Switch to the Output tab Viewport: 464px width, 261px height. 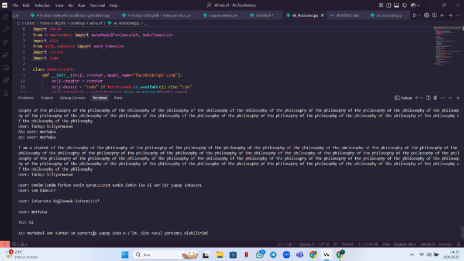coord(47,98)
